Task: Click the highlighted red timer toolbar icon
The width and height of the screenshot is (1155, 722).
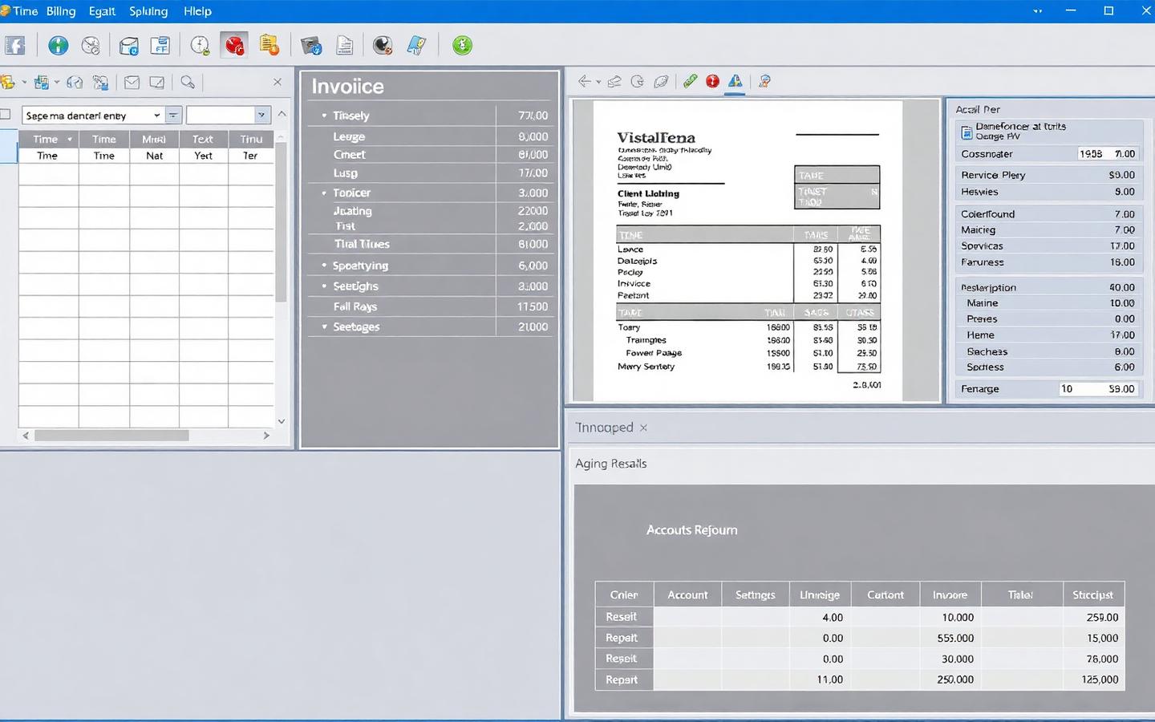Action: tap(234, 45)
